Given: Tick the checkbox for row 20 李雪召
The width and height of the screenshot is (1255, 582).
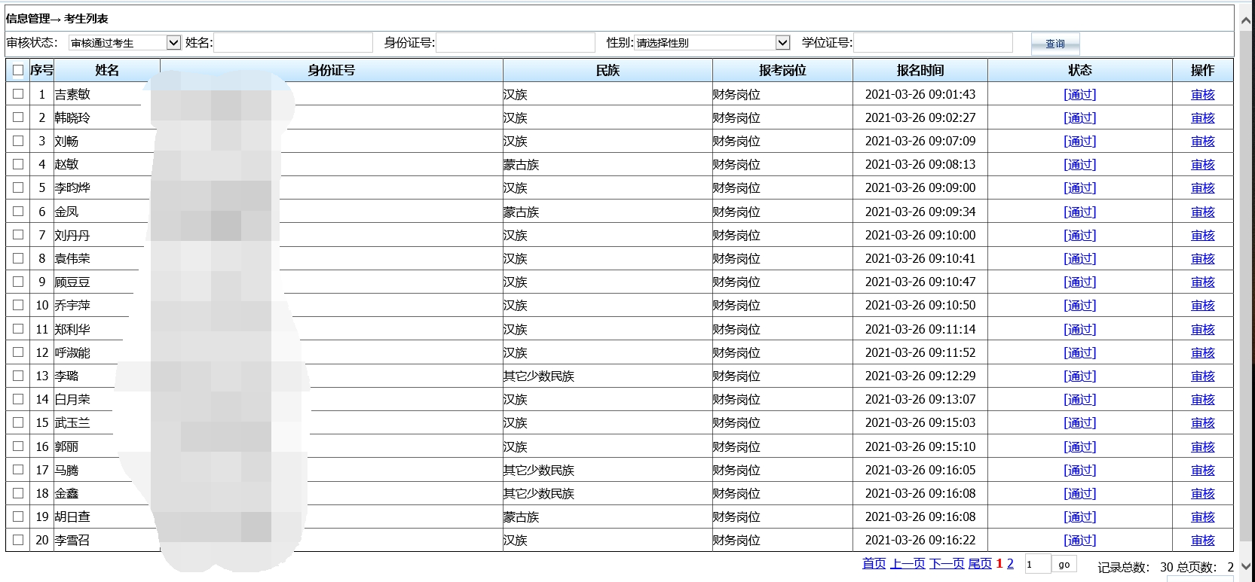Looking at the screenshot, I should tap(18, 540).
